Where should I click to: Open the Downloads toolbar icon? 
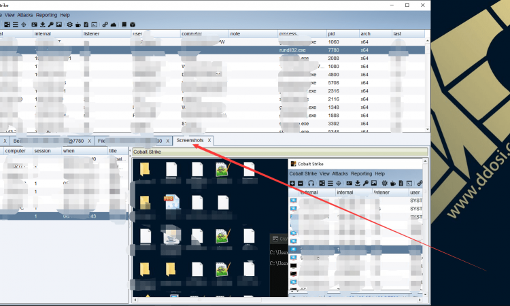42,24
